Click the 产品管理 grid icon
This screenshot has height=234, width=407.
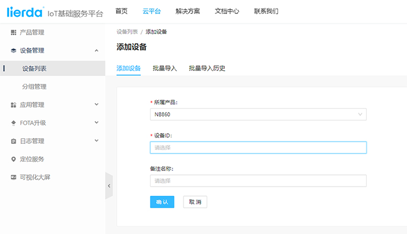coord(13,33)
